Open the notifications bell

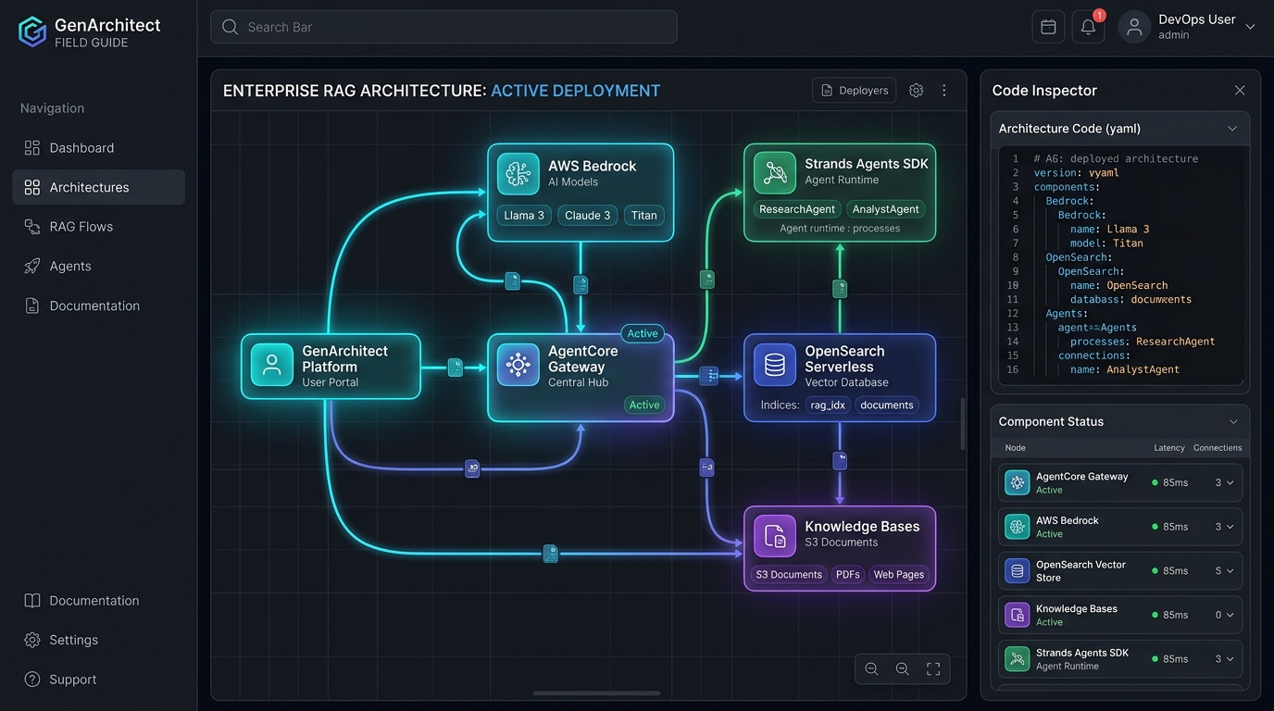(x=1089, y=27)
